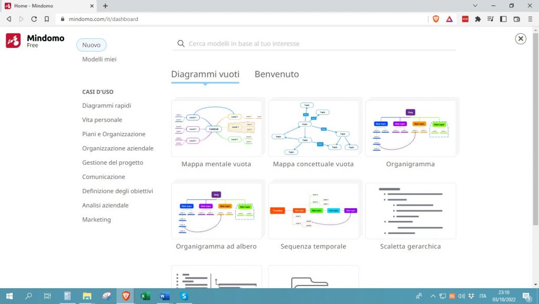Select the Diagrammi vuoti tab
539x304 pixels.
205,74
